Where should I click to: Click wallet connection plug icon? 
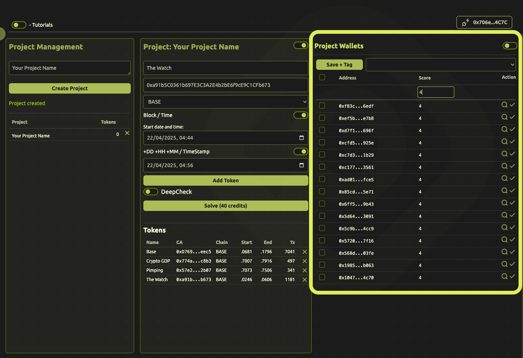click(x=465, y=23)
